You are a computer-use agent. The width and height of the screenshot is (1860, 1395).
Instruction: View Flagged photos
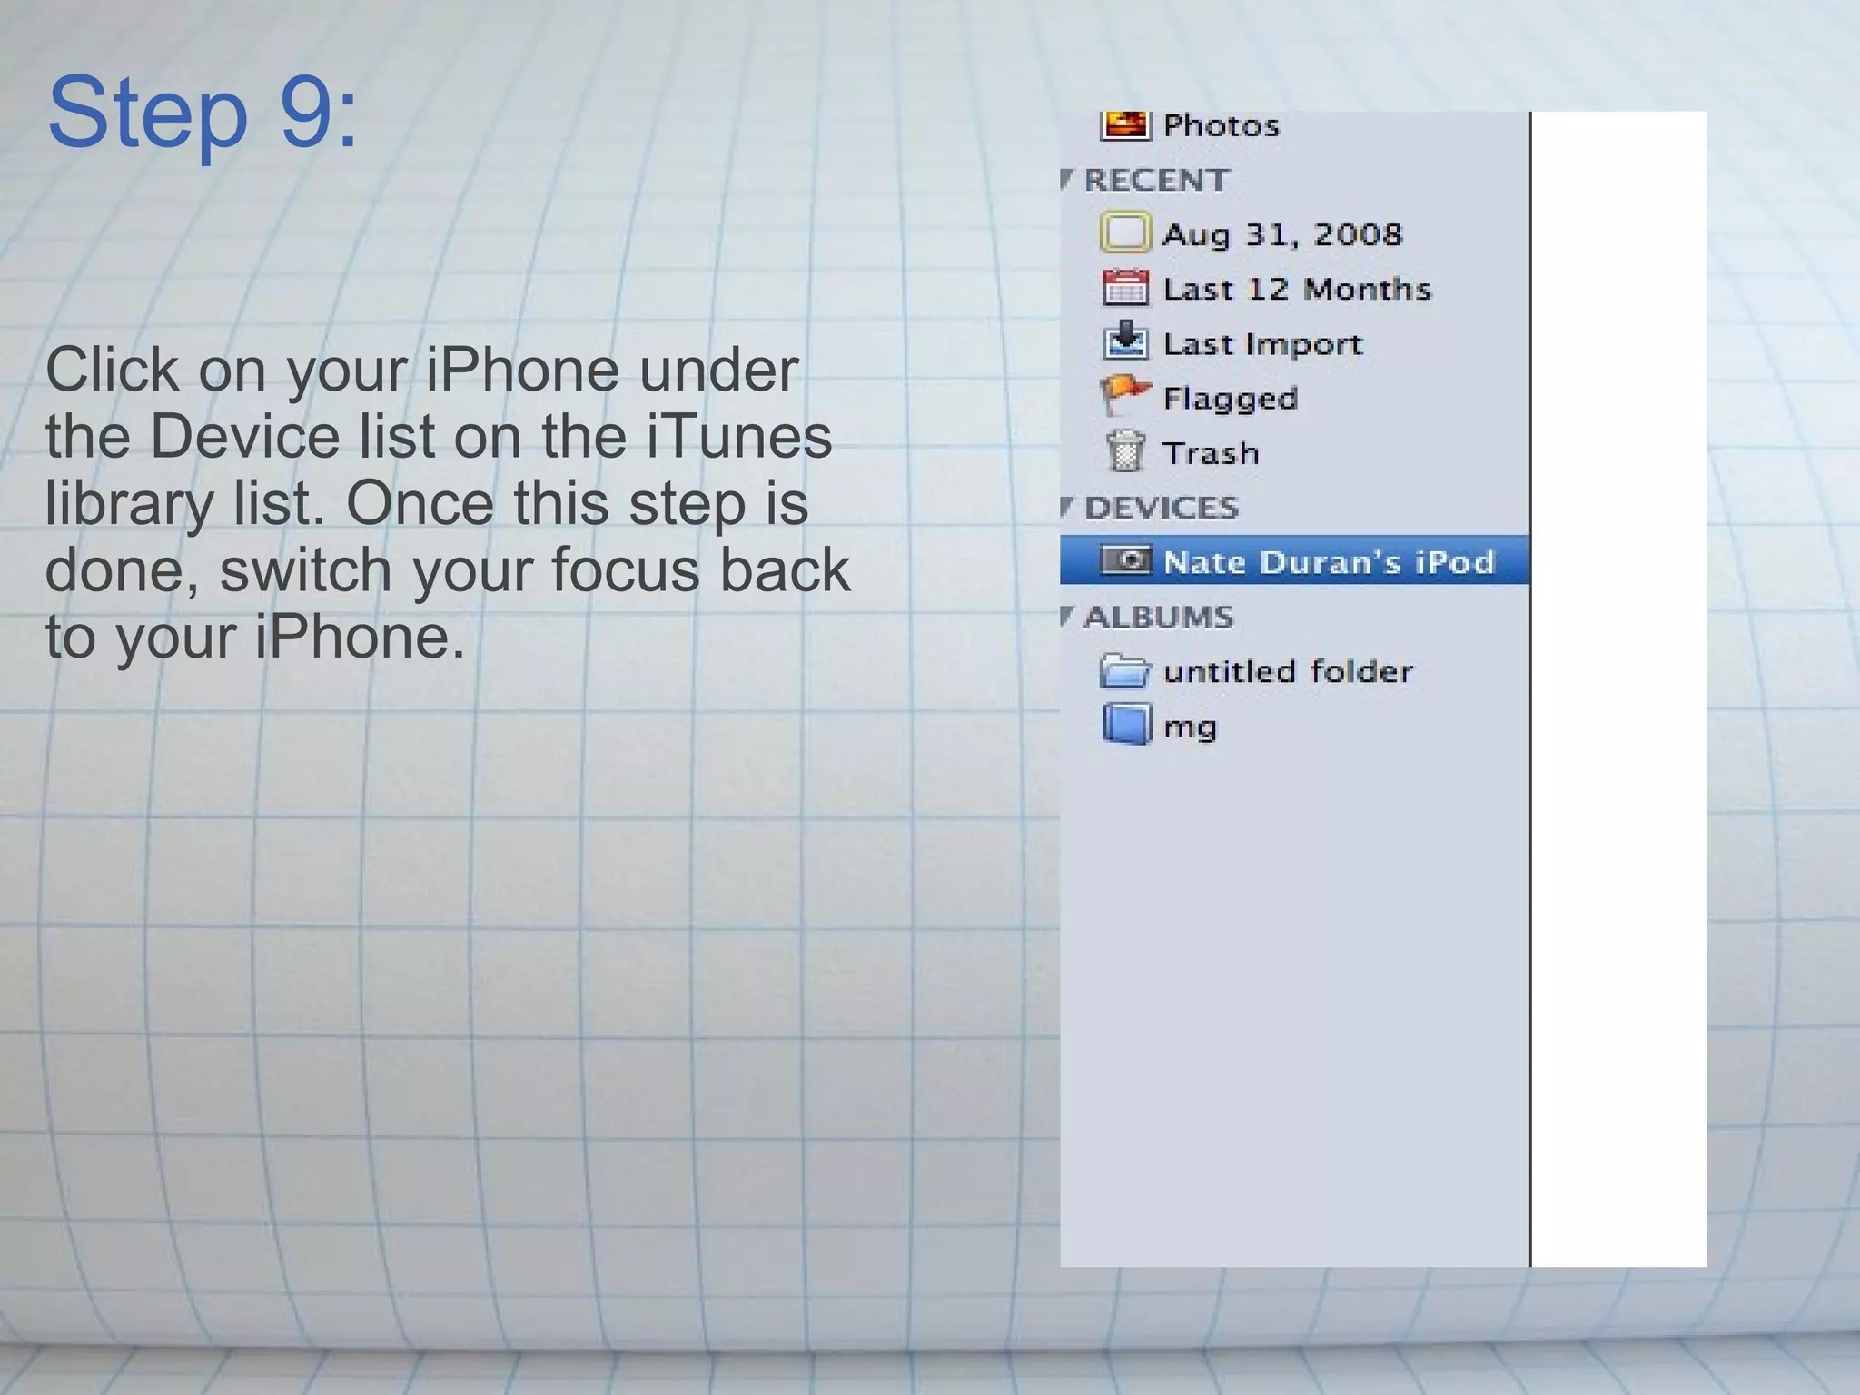point(1231,399)
